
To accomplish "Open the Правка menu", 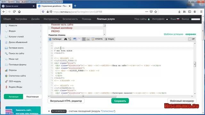I will coord(11,2).
